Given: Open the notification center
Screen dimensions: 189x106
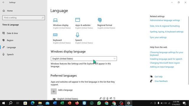Looking at the screenshot, I should point(184,103).
